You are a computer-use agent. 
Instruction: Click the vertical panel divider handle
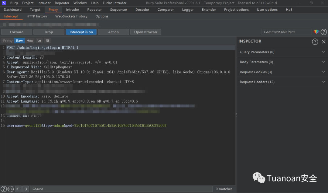coord(236,115)
